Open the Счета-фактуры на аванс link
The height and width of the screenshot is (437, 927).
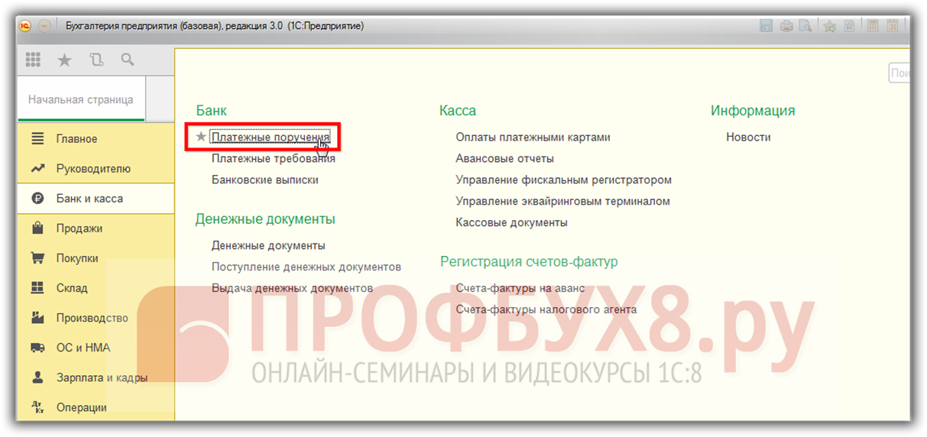520,289
